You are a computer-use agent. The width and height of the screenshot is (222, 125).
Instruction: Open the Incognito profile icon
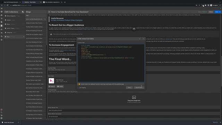(x=214, y=5)
